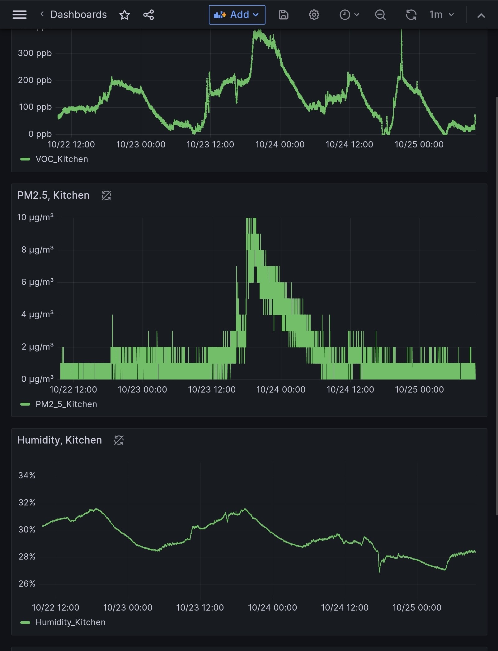498x651 pixels.
Task: Click the Humidity Kitchen panel sync icon
Action: (119, 440)
